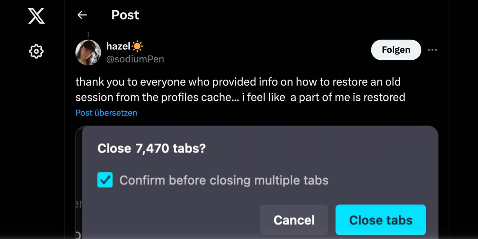The height and width of the screenshot is (239, 478).
Task: Translate the post via Post übersetzen
Action: (x=106, y=113)
